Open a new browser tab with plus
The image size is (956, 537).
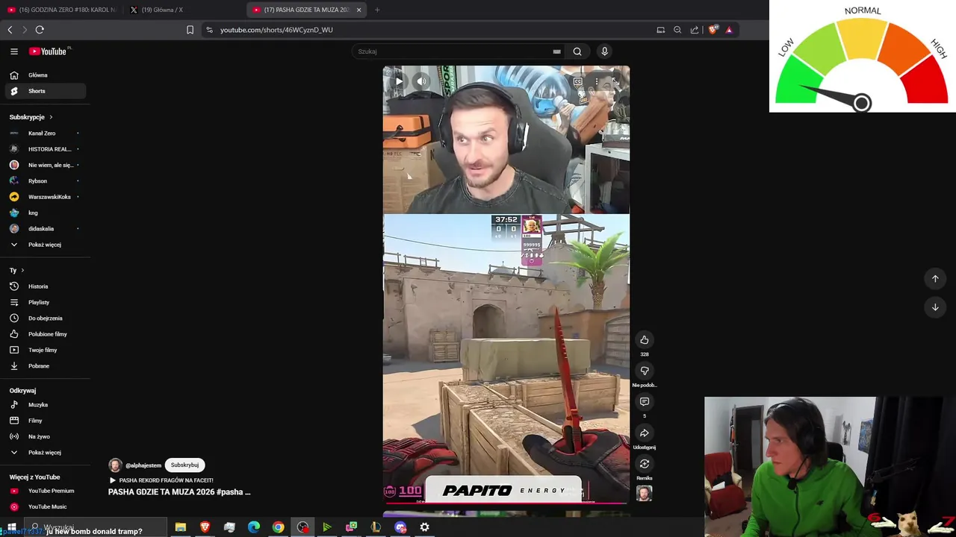pyautogui.click(x=377, y=10)
